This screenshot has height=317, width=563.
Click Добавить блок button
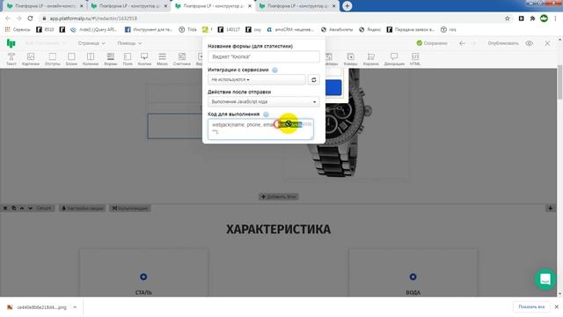(279, 196)
